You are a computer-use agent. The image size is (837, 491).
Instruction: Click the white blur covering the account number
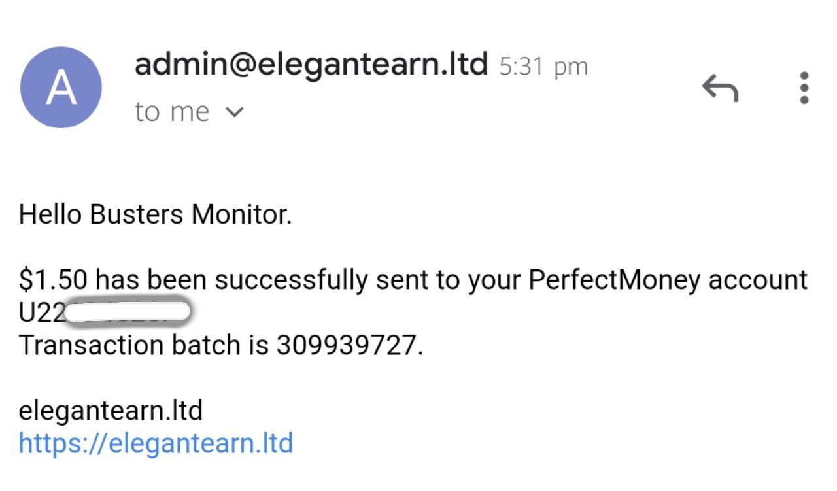tap(128, 311)
